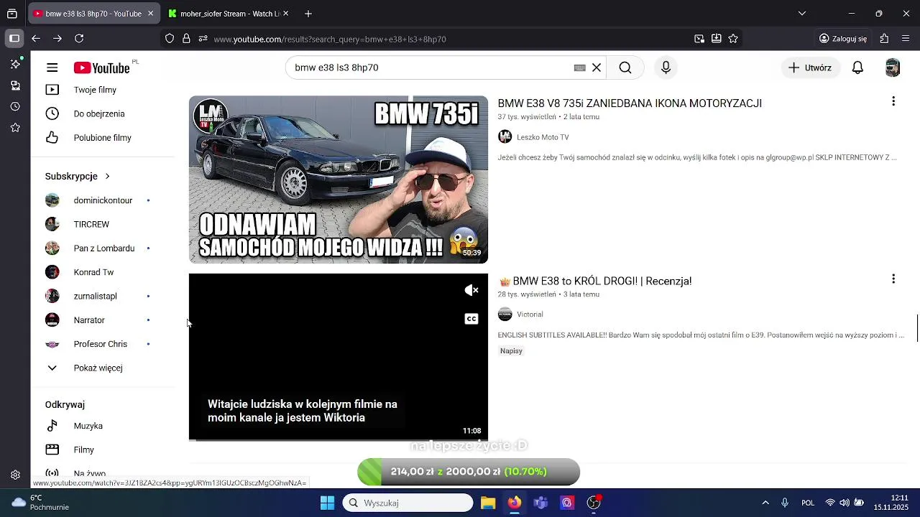Click the donation goal progress bar
Image resolution: width=920 pixels, height=517 pixels.
click(x=469, y=472)
